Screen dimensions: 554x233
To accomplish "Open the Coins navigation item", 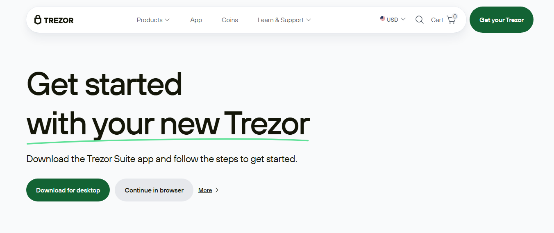I will click(x=230, y=20).
